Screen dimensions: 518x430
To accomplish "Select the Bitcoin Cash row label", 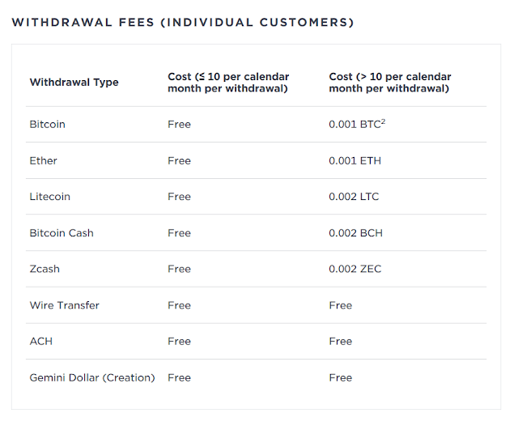I will pos(62,233).
